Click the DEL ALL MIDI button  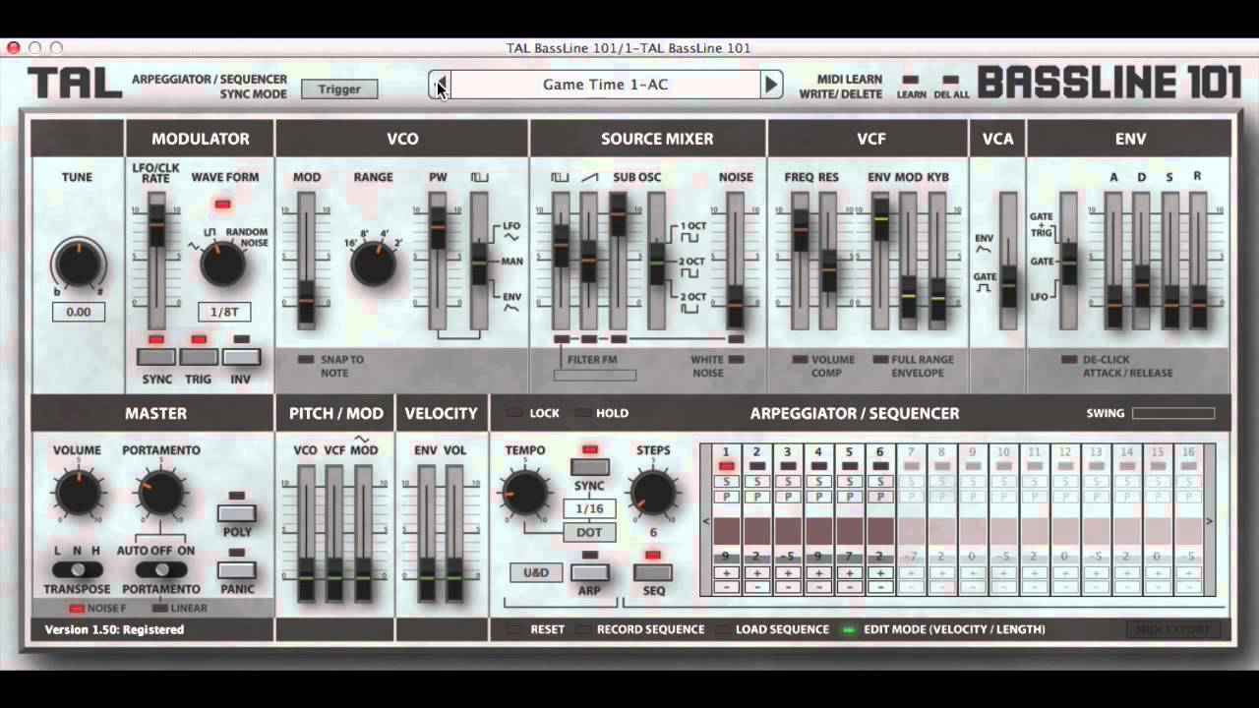pos(950,81)
